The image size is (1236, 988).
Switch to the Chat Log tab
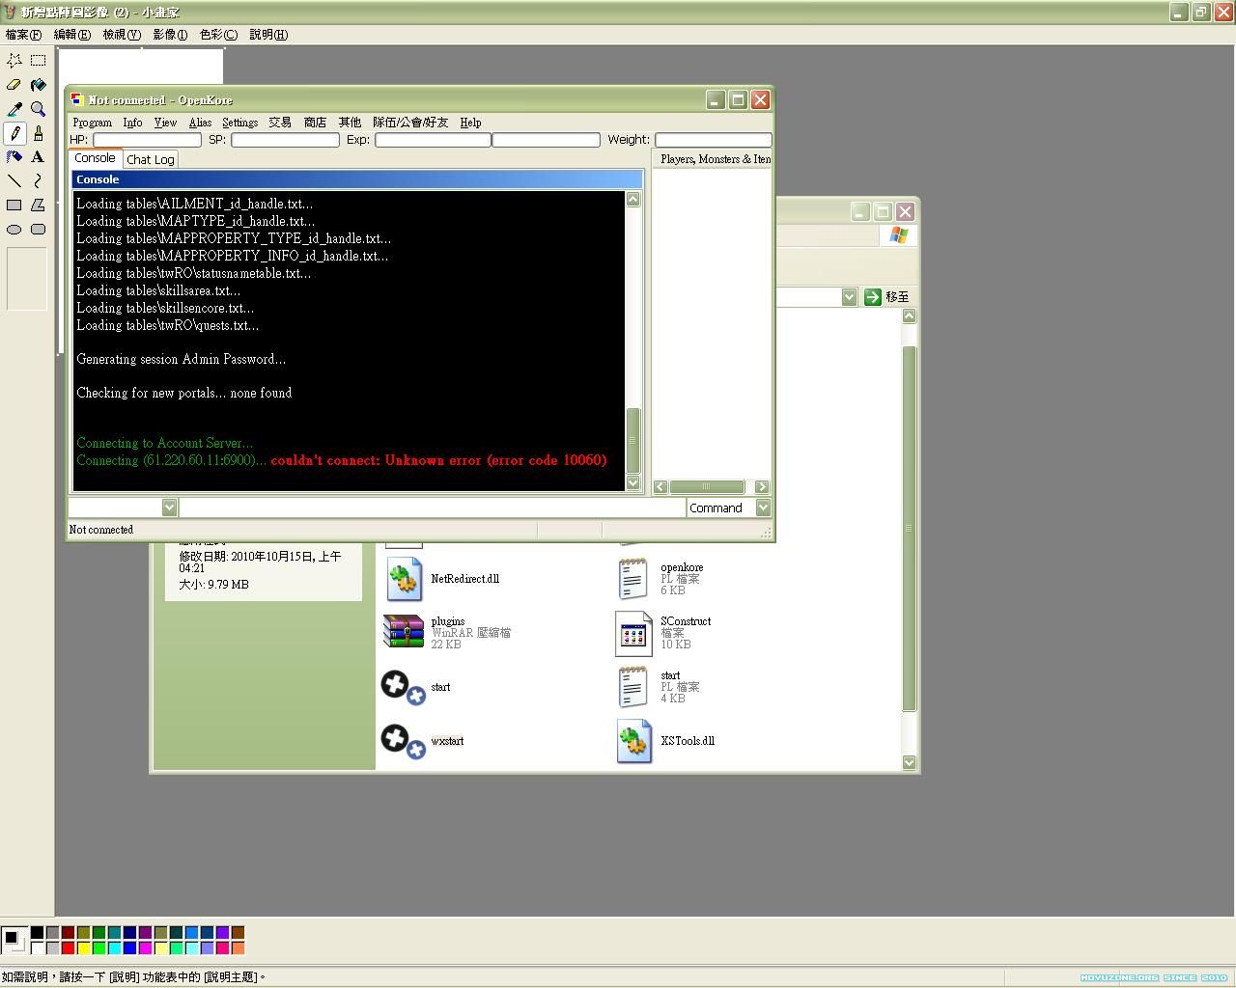click(x=151, y=160)
